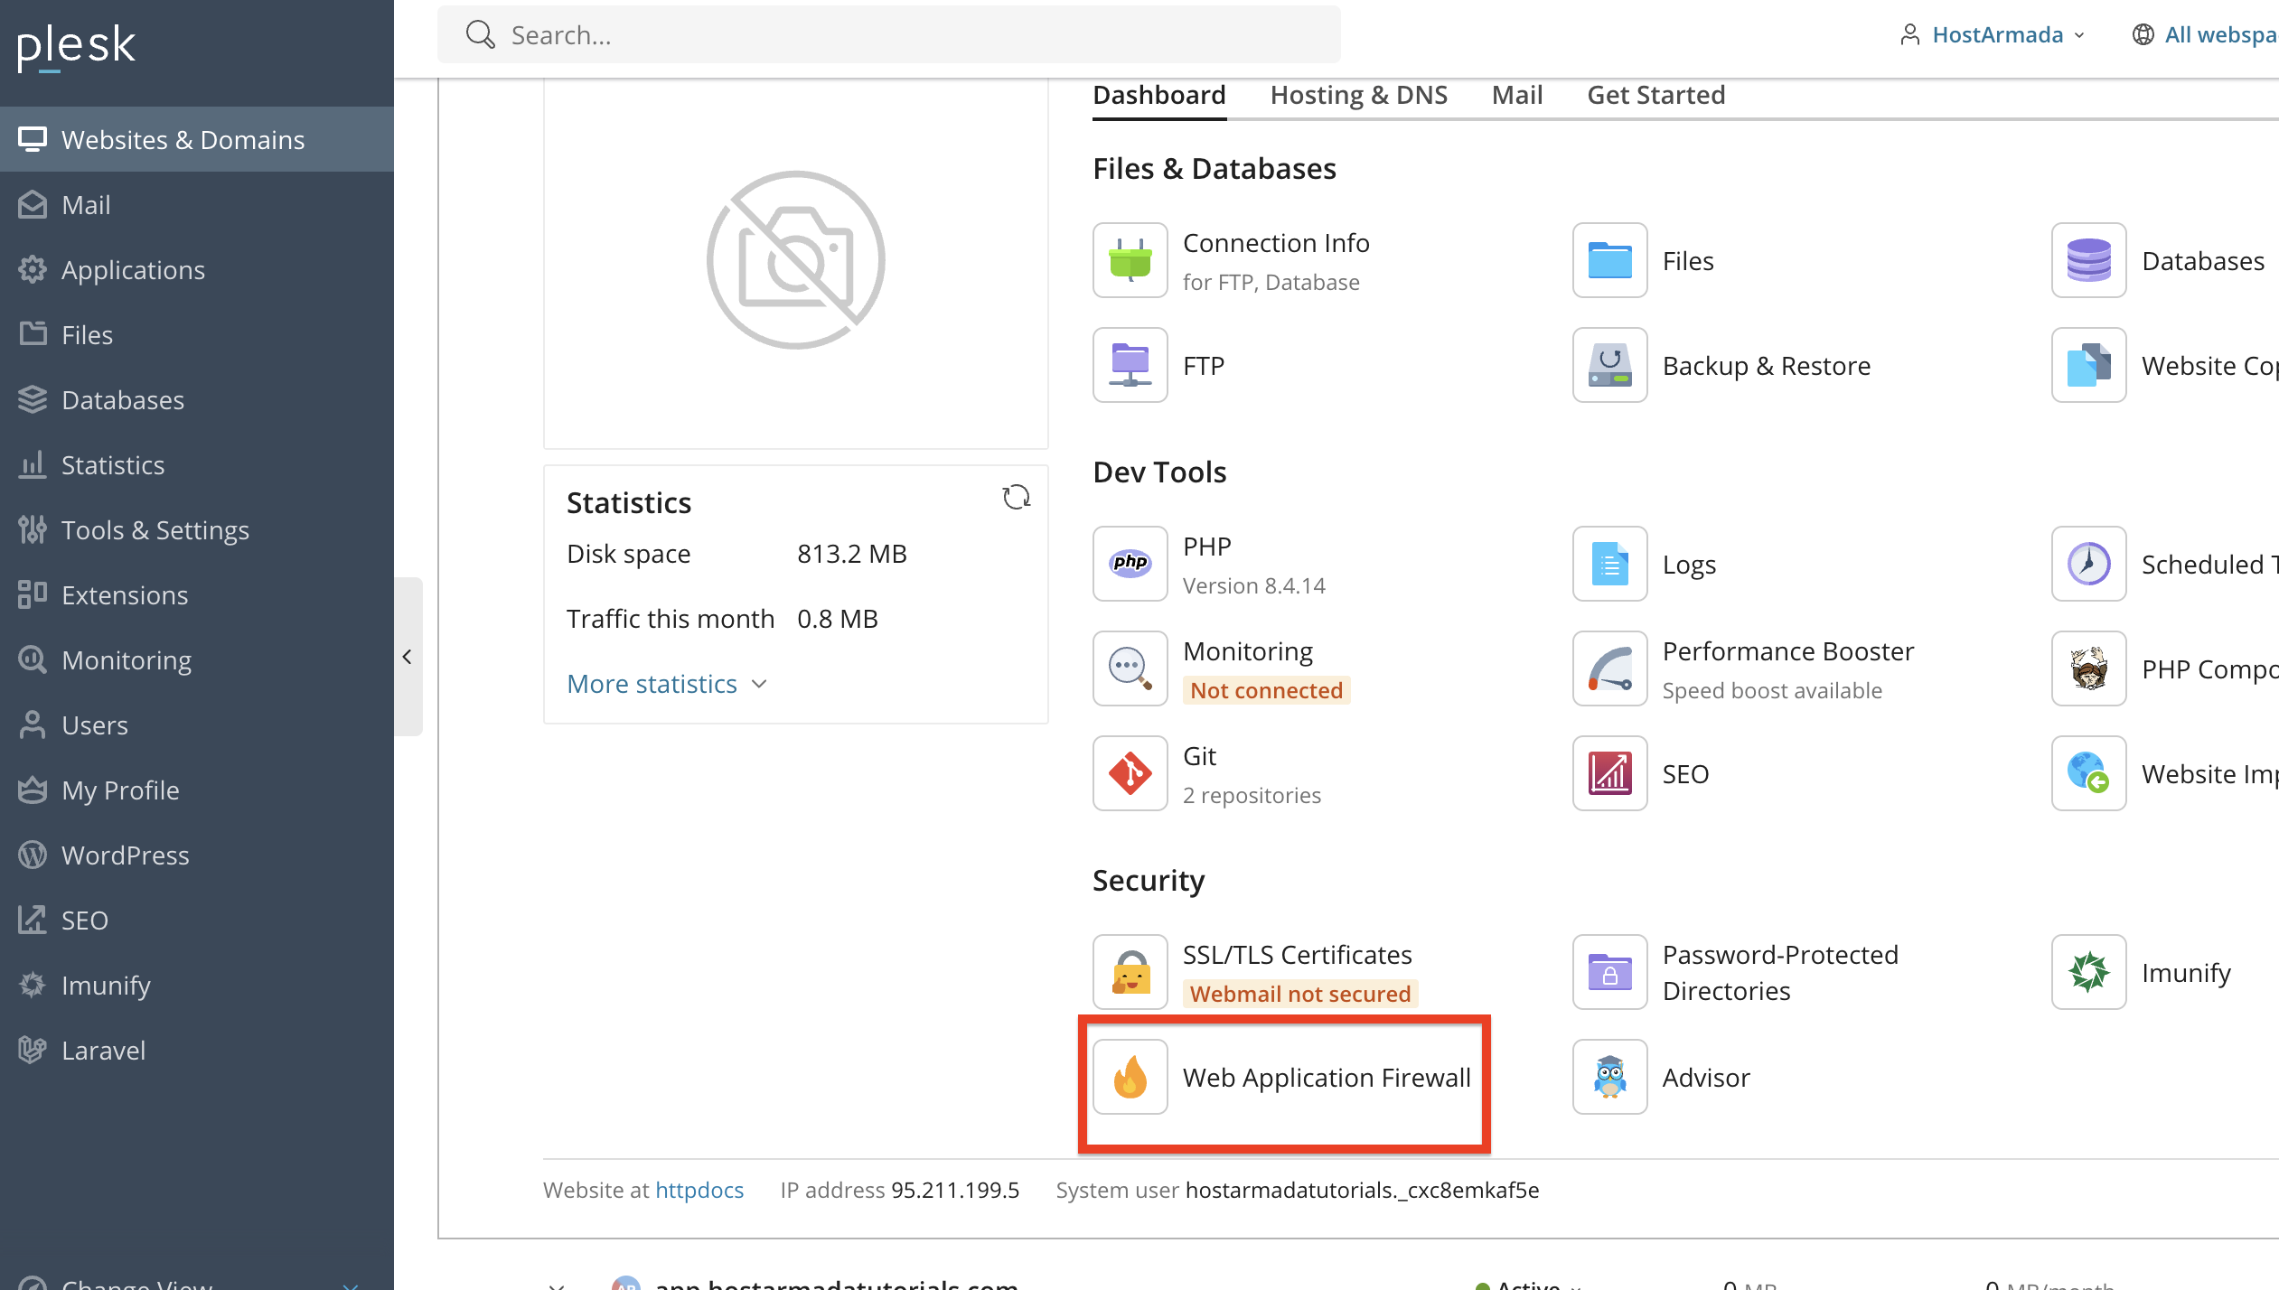Open the HostArmada account dropdown
Viewport: 2279px width, 1290px height.
(x=1997, y=34)
